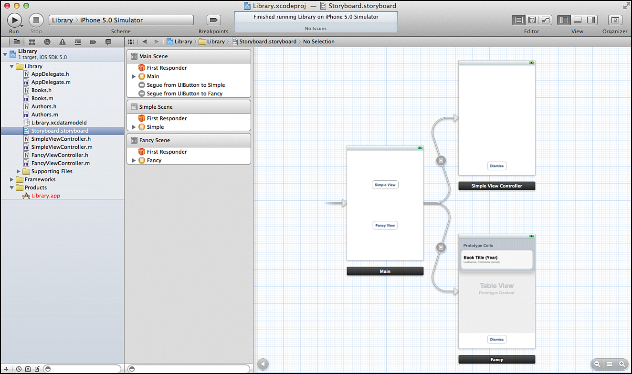The width and height of the screenshot is (632, 374).
Task: Select the Main scene label bar
Action: click(385, 271)
